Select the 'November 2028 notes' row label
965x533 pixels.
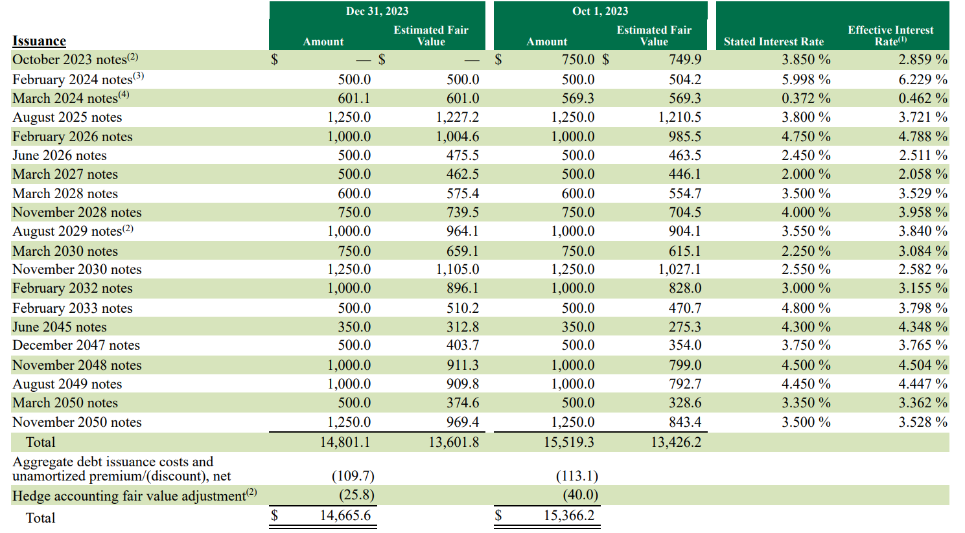76,212
